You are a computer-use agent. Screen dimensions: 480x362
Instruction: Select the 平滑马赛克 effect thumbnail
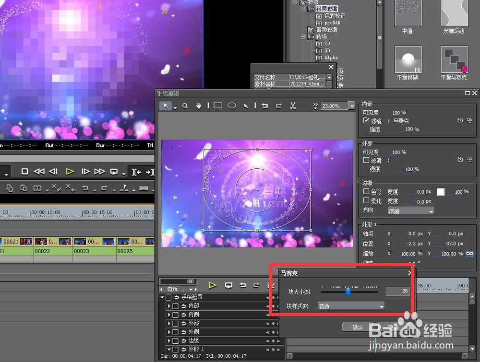point(455,59)
